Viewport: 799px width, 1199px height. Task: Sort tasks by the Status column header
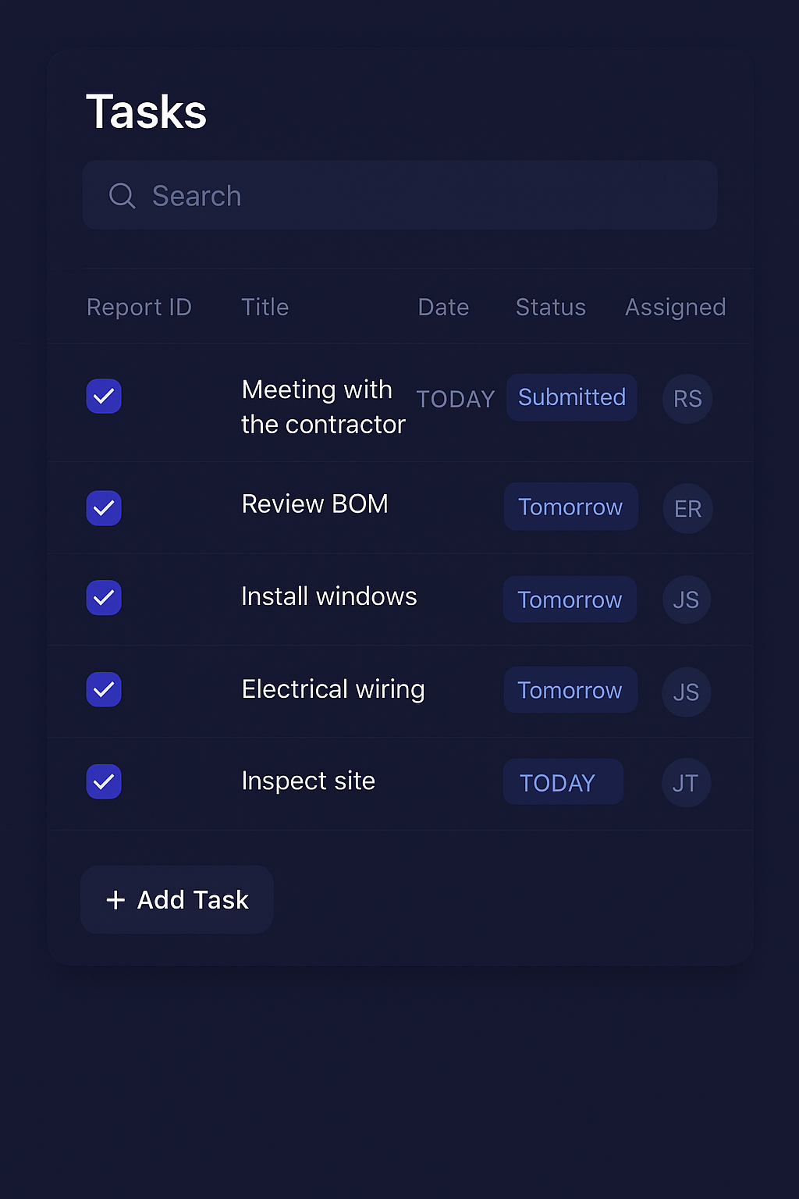tap(550, 307)
